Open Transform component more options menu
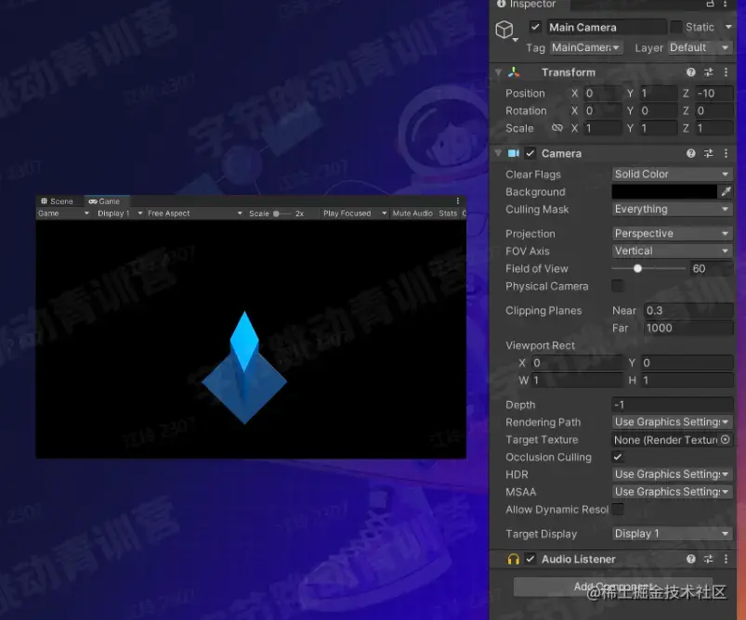This screenshot has width=746, height=620. (x=726, y=72)
